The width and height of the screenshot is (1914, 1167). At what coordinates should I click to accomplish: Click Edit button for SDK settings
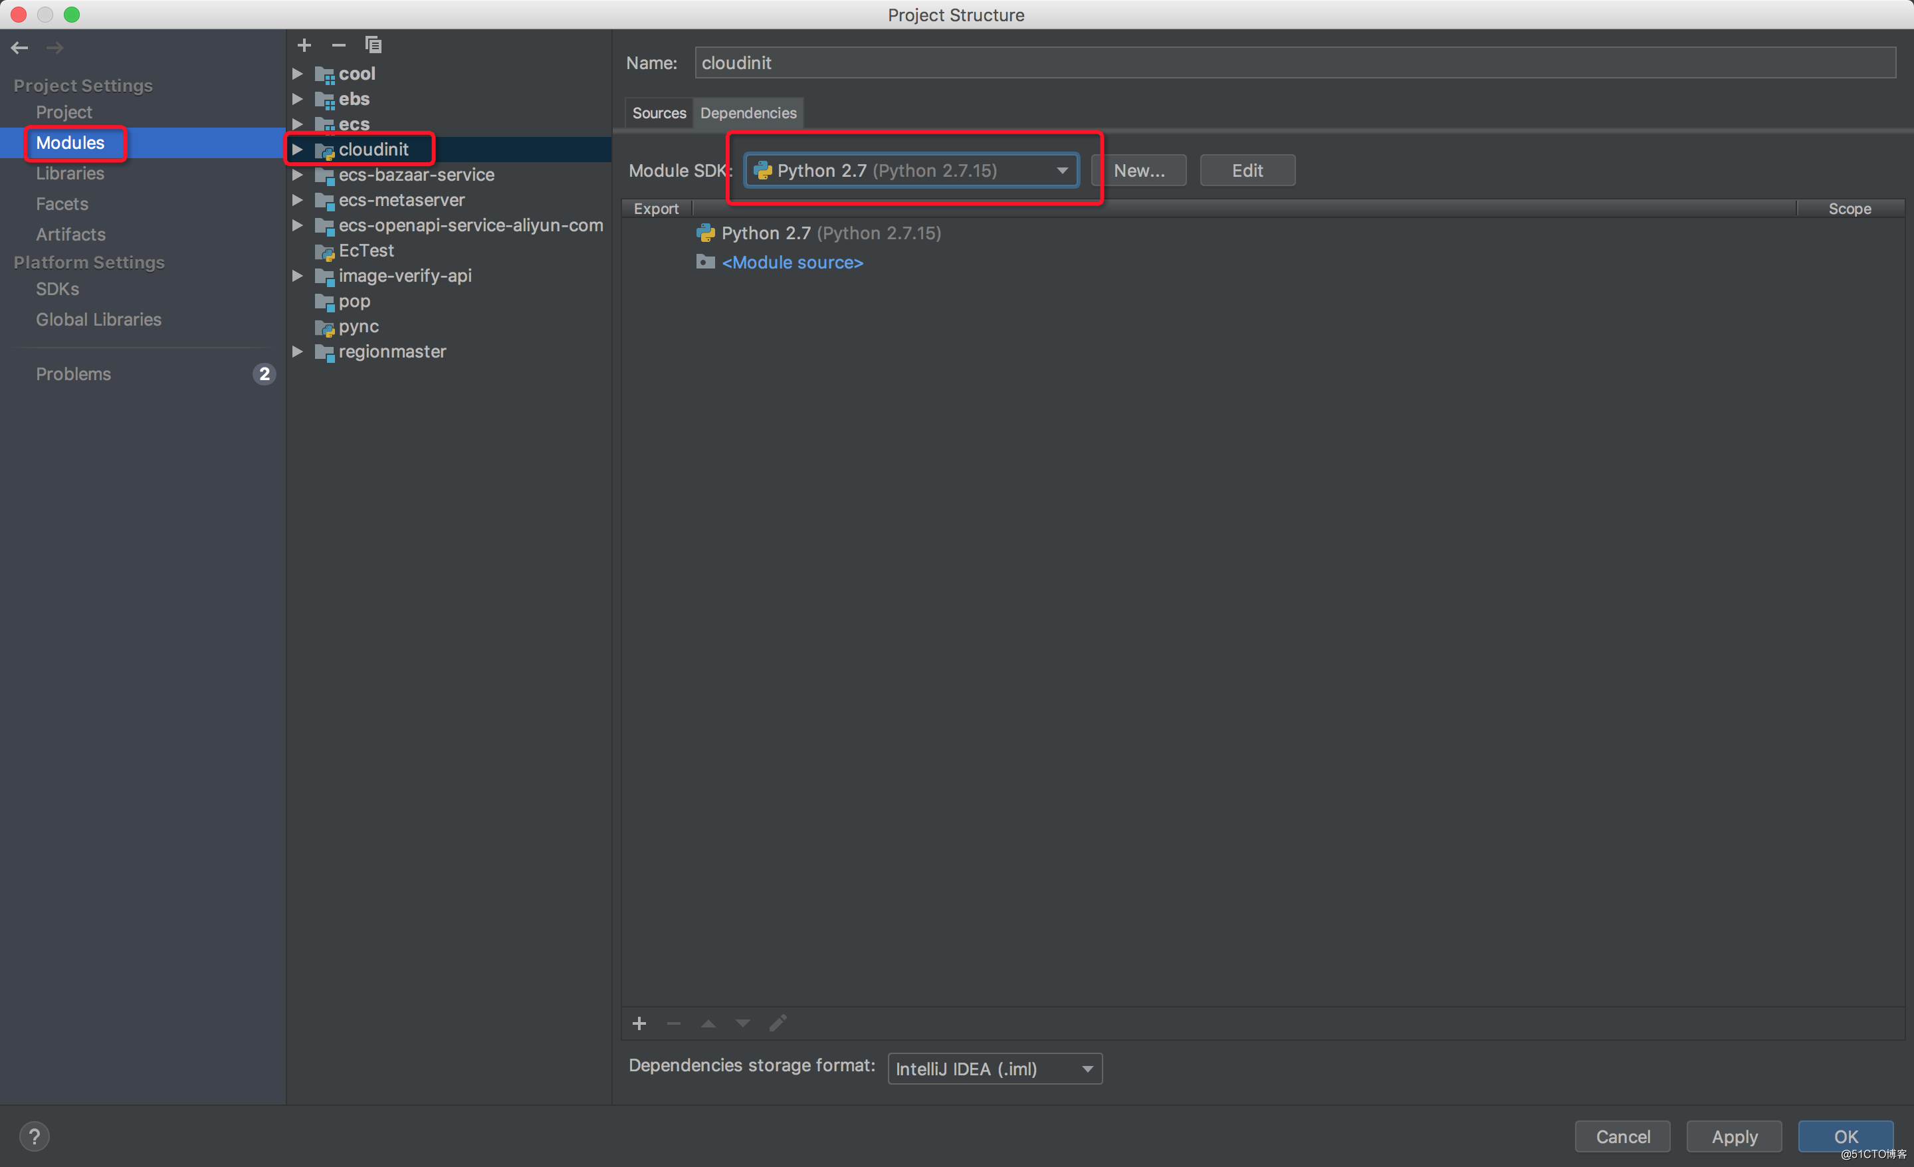1247,169
